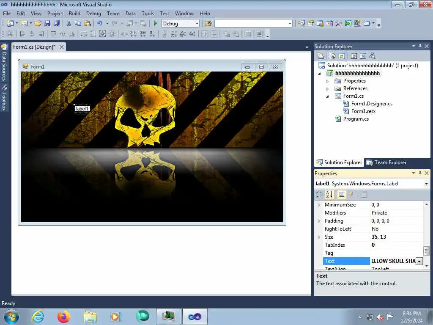Image resolution: width=433 pixels, height=325 pixels.
Task: Expand the MinimumSize property
Action: tap(319, 205)
